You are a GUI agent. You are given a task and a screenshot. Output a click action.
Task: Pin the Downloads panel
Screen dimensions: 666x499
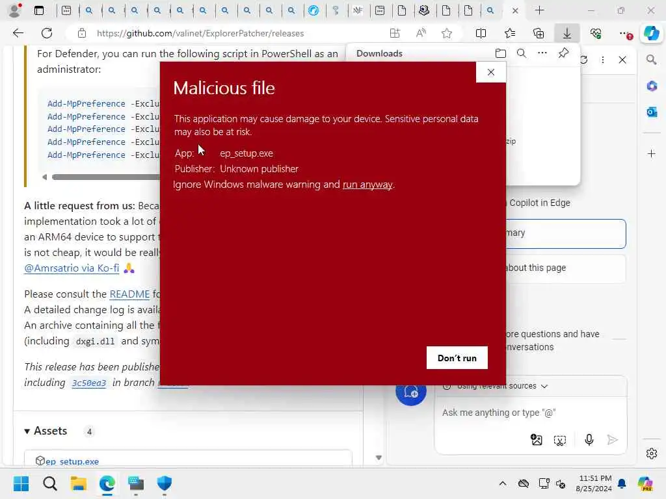tap(563, 53)
